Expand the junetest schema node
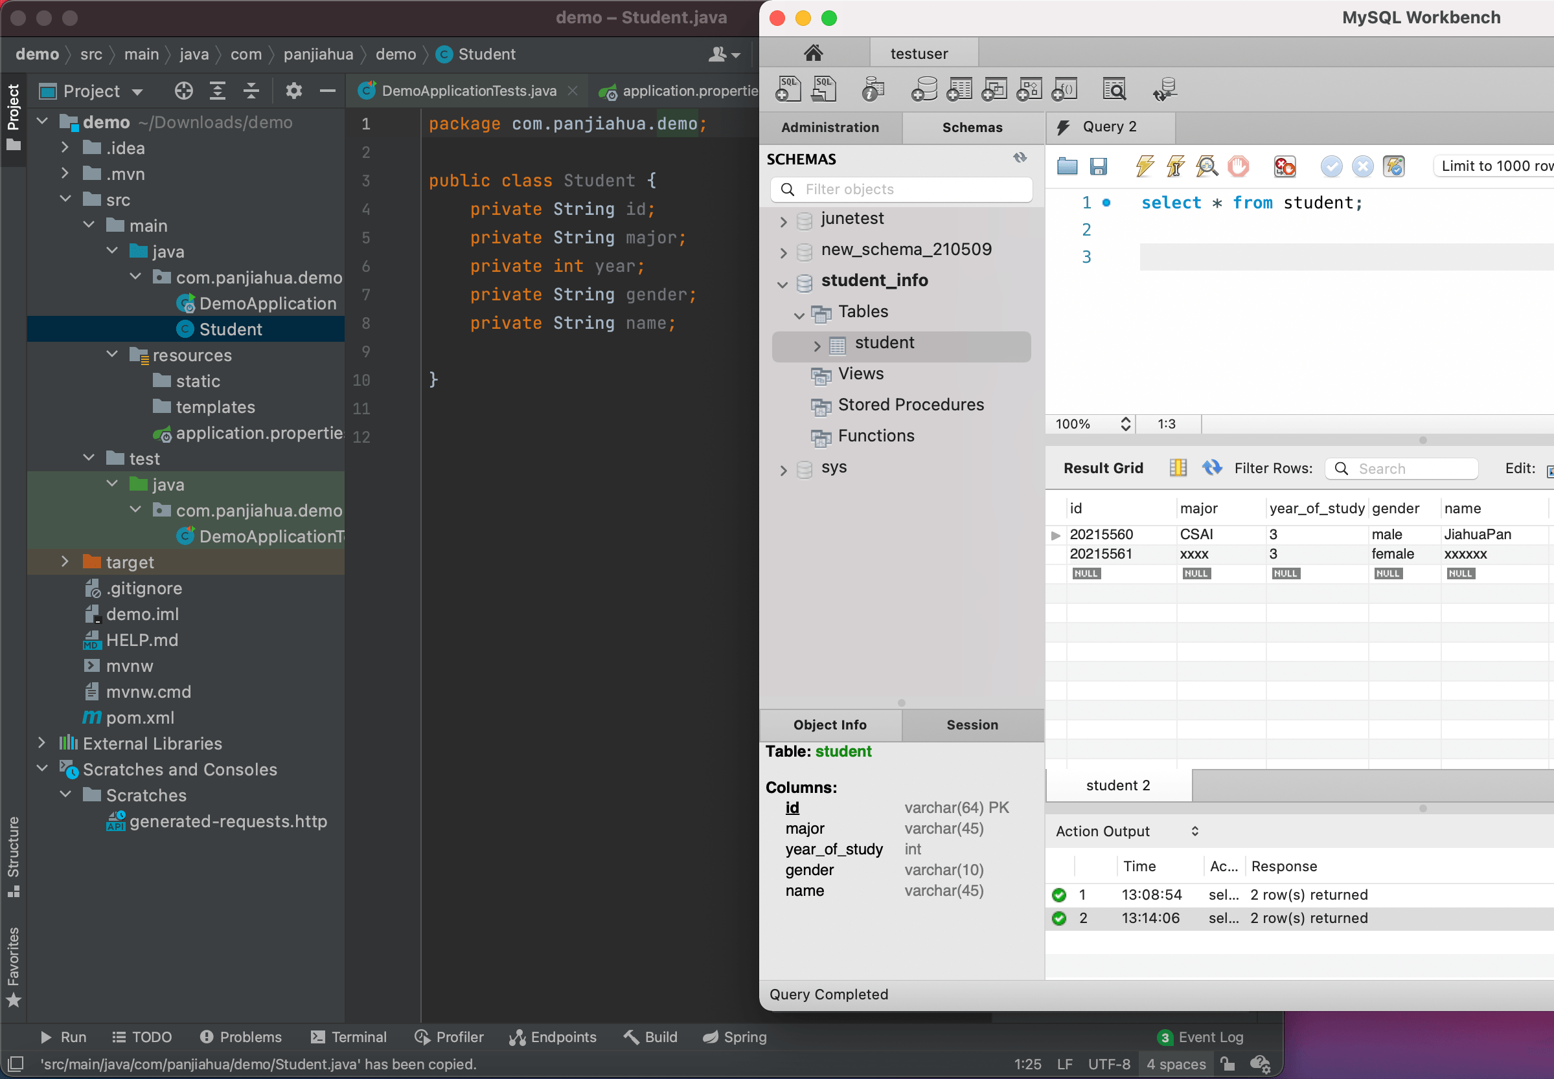 pyautogui.click(x=783, y=221)
